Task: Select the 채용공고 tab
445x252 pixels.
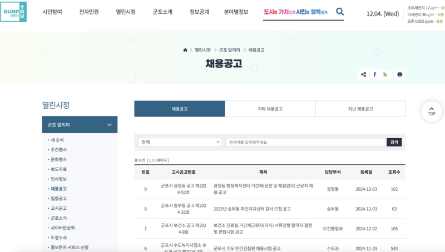Action: [x=180, y=109]
